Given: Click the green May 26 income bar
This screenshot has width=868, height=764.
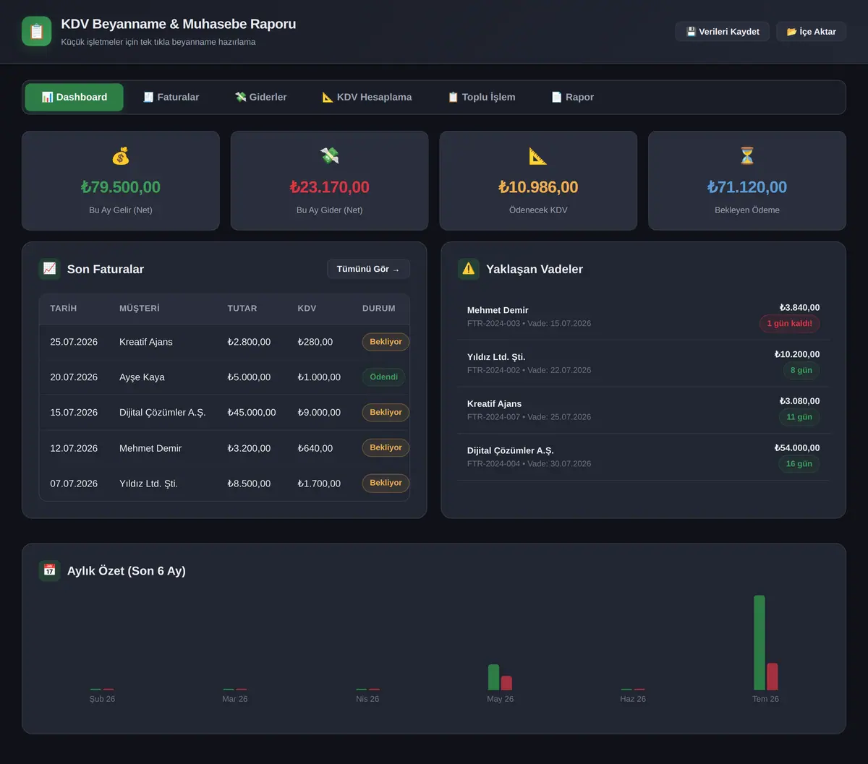Looking at the screenshot, I should [x=494, y=677].
